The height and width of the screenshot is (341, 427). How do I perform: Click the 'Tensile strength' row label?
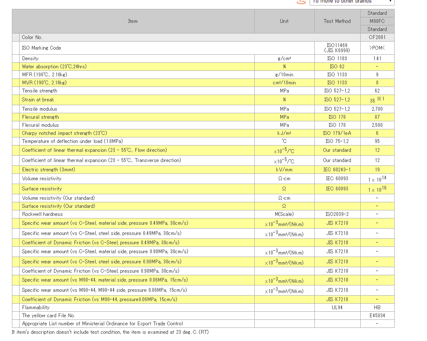click(x=40, y=91)
